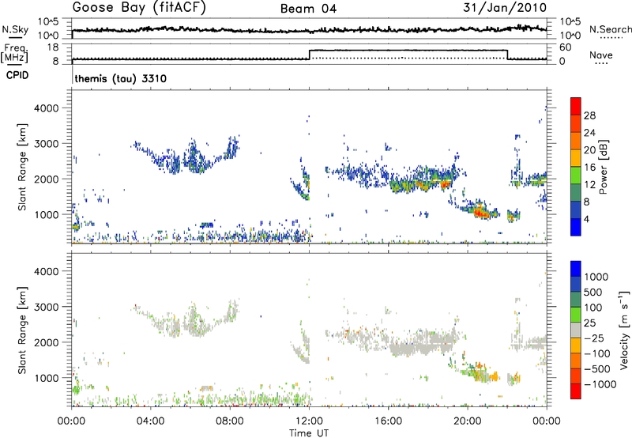Screen dimensions: 632x438
Task: Click the '16:00' time tick label
Action: (x=388, y=421)
